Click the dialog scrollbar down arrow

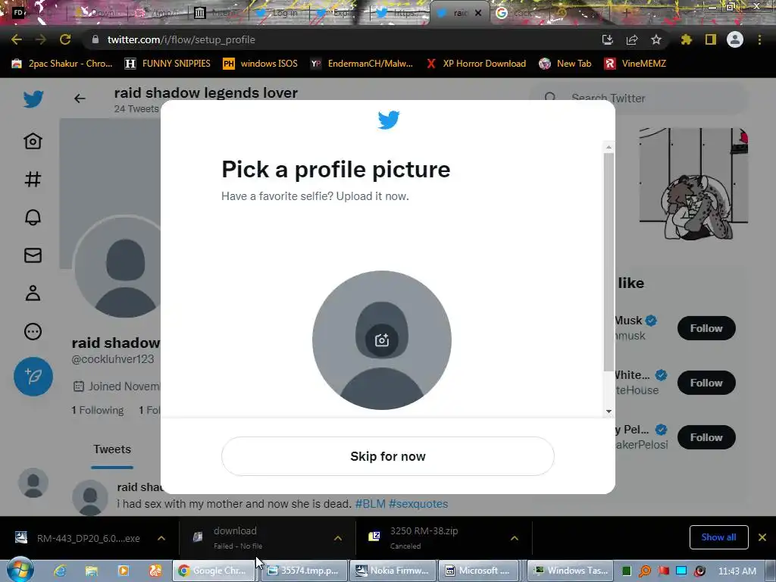click(609, 411)
